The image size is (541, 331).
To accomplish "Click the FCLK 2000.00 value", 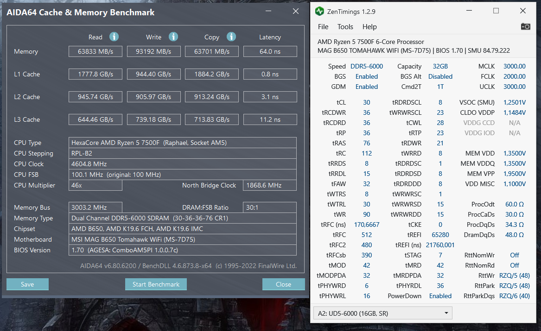I will click(x=515, y=76).
